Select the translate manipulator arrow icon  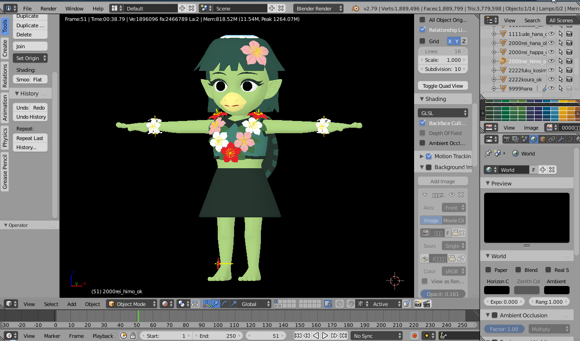click(215, 304)
